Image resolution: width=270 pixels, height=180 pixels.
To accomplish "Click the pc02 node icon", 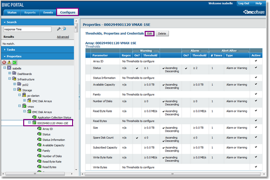I will coord(19,84).
